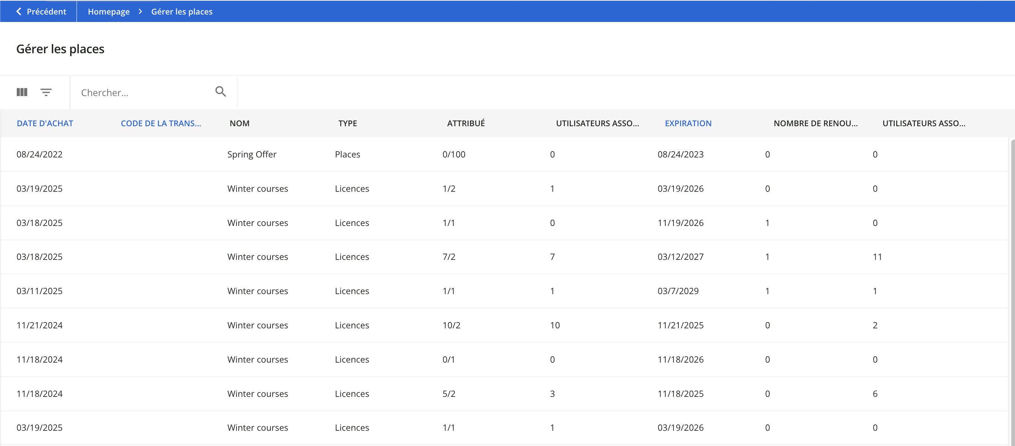Click purchase date 08/24/2022
The image size is (1015, 446).
click(x=39, y=154)
